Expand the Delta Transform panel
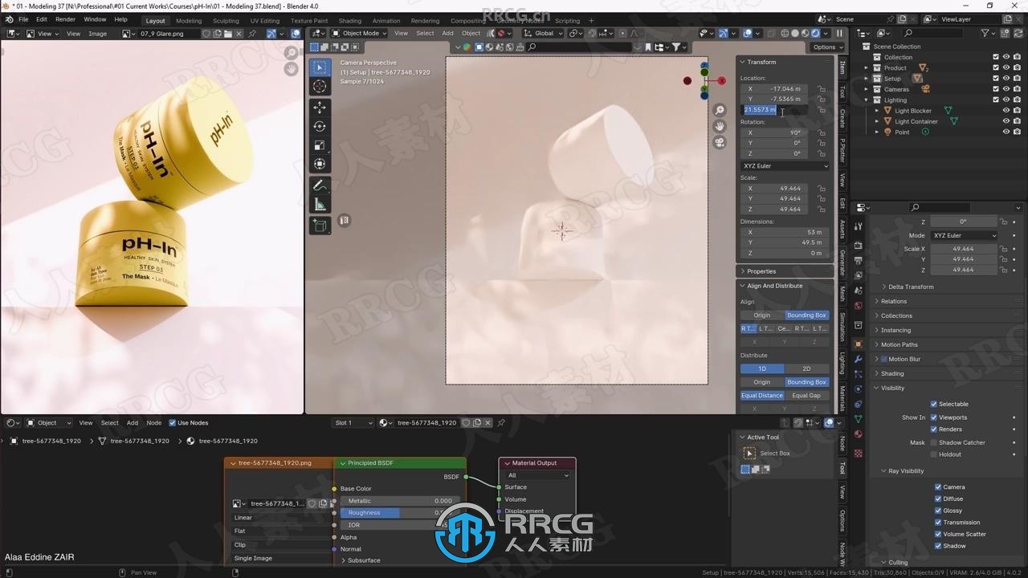The height and width of the screenshot is (578, 1028). coord(910,287)
